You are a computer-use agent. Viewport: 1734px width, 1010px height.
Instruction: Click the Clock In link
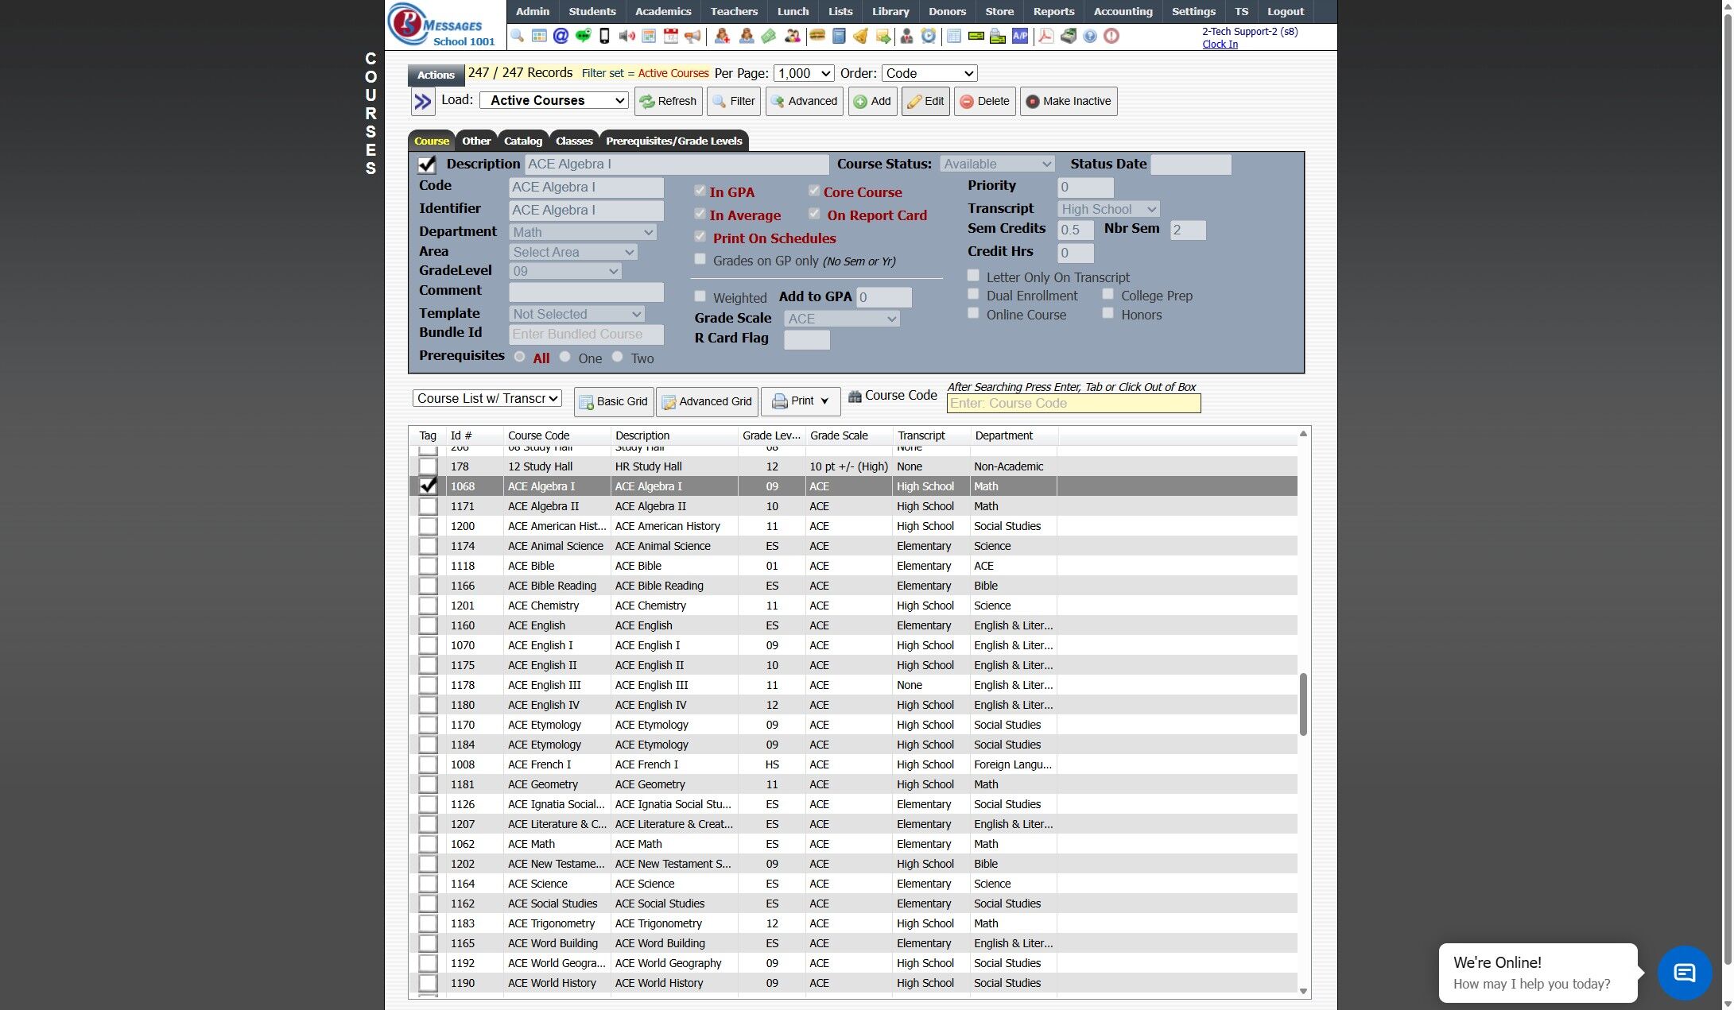click(x=1220, y=45)
